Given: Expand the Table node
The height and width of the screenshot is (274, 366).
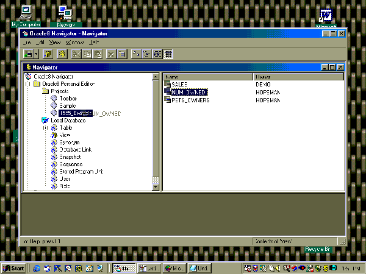Looking at the screenshot, I should click(46, 128).
